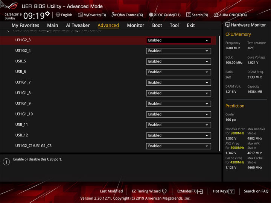Select the U31G1_8 row label
The image size is (271, 203).
pos(23,93)
